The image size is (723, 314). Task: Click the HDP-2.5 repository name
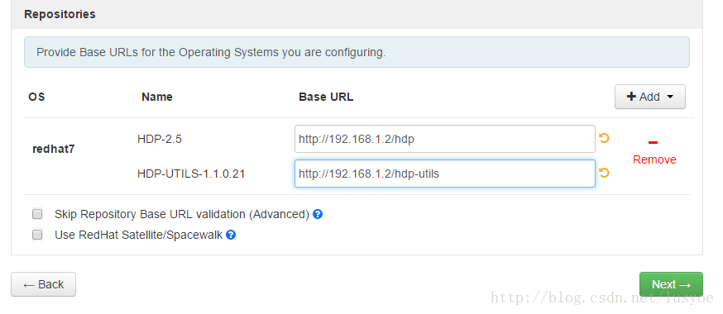point(160,139)
